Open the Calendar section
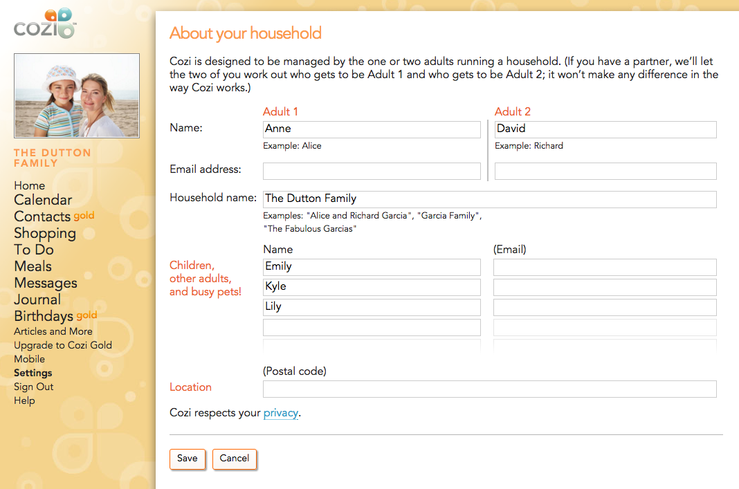739x489 pixels. tap(43, 200)
